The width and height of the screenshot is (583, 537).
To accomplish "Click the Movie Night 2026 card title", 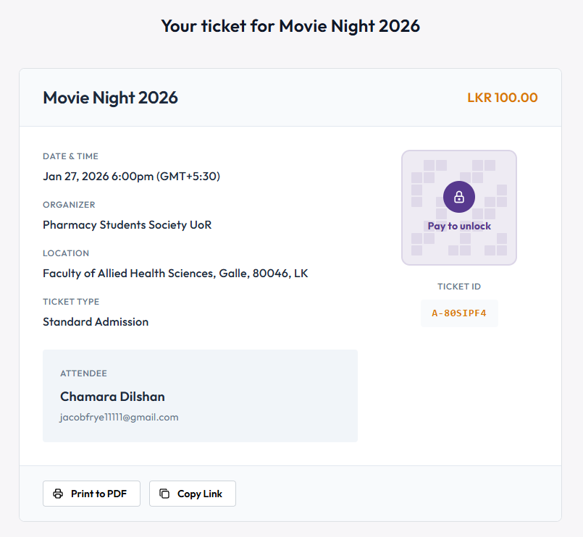I will coord(110,98).
